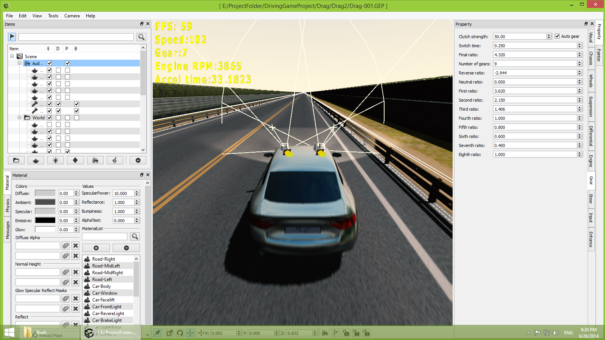Select the move tool in bottom toolbar
Viewport: 605px width, 340px height.
tap(190, 333)
